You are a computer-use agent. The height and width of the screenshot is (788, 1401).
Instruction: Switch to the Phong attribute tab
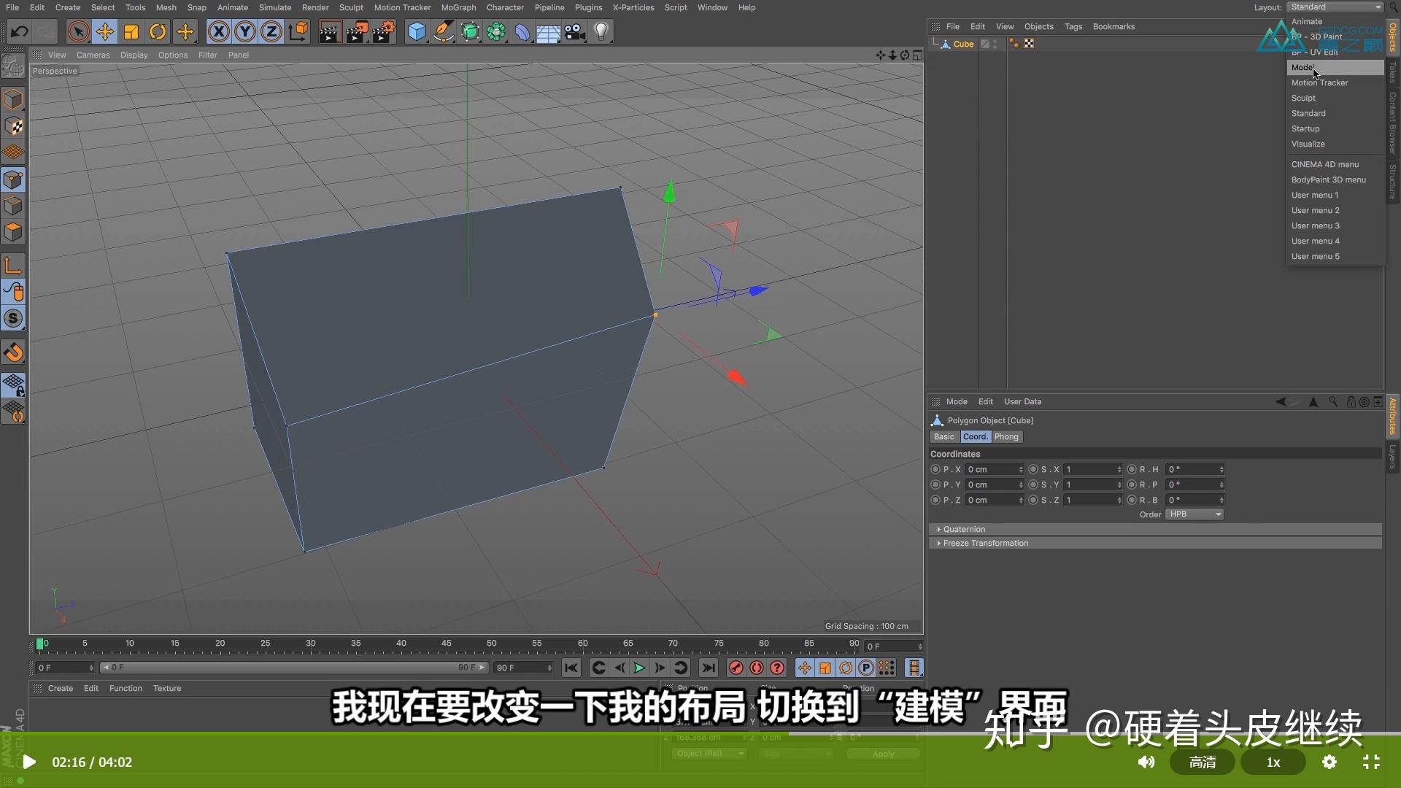(x=1006, y=436)
